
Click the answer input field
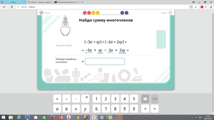pyautogui.click(x=105, y=61)
